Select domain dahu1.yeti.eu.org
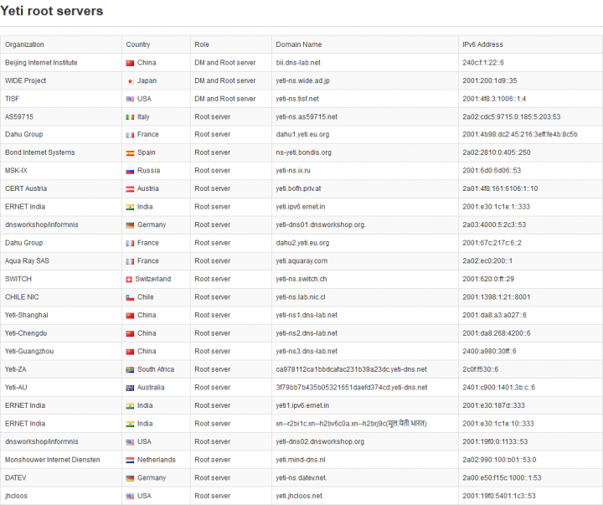Image resolution: width=603 pixels, height=505 pixels. (302, 135)
